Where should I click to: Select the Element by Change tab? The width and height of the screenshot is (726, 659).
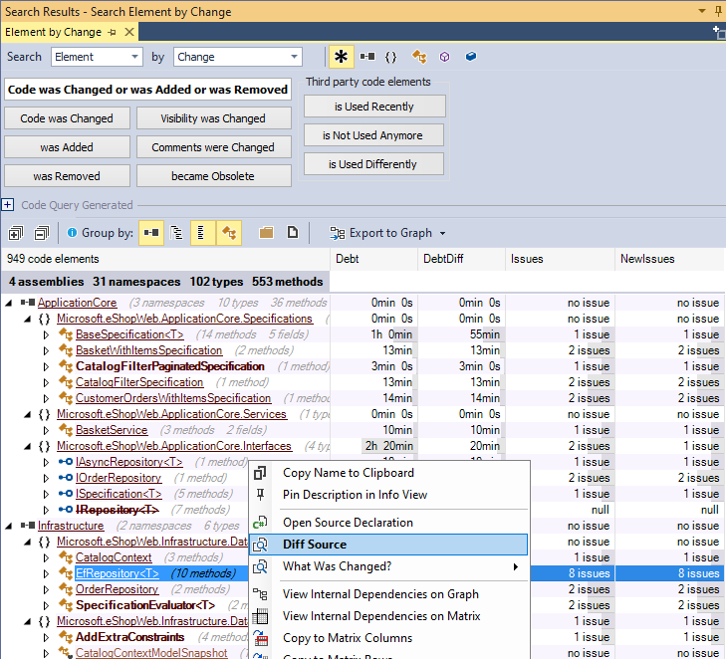53,32
